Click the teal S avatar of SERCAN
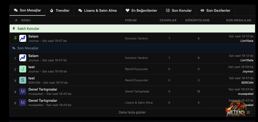Image resolution: width=258 pixels, height=122 pixels. (x=23, y=80)
